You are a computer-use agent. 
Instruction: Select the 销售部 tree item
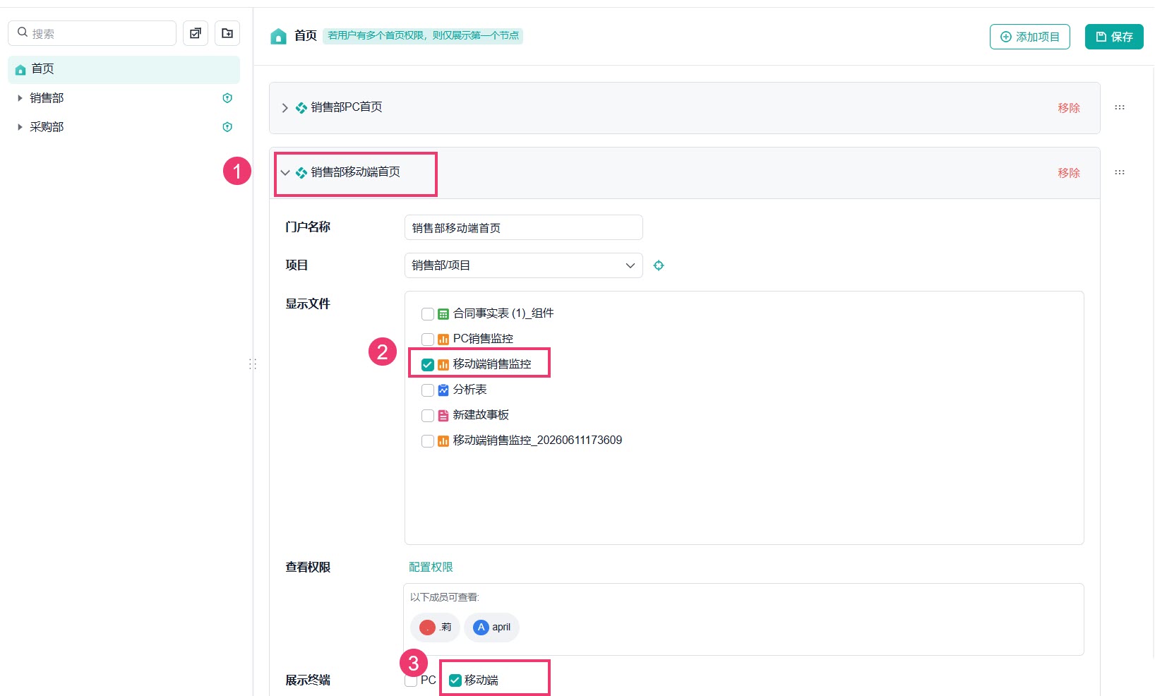pyautogui.click(x=47, y=98)
